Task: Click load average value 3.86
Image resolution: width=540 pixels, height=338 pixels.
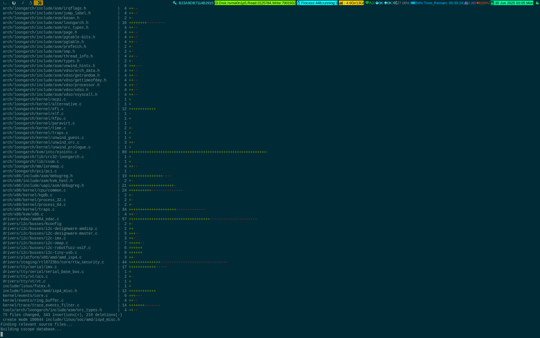Action: pyautogui.click(x=471, y=3)
